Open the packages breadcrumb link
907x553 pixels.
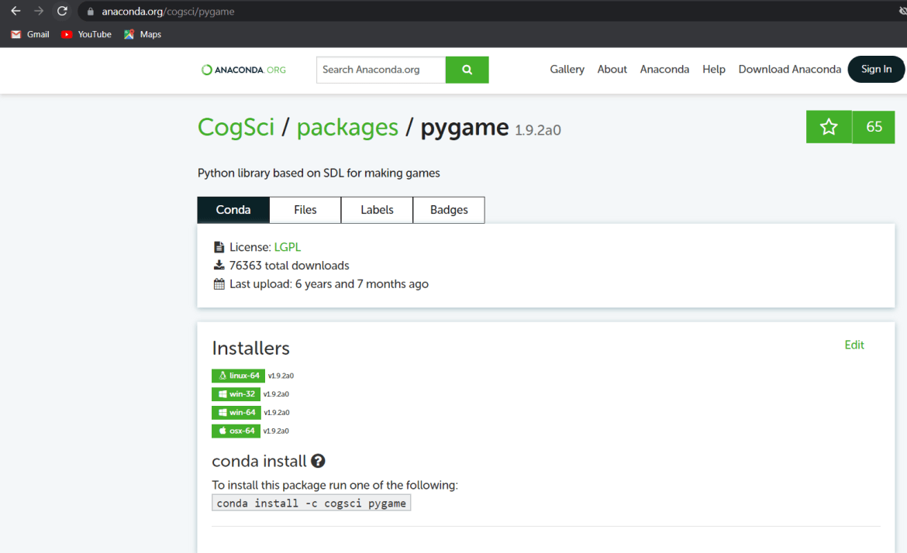347,127
